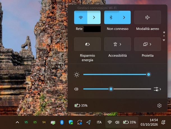
Task: Open the Accessibilità options tile
Action: [117, 44]
